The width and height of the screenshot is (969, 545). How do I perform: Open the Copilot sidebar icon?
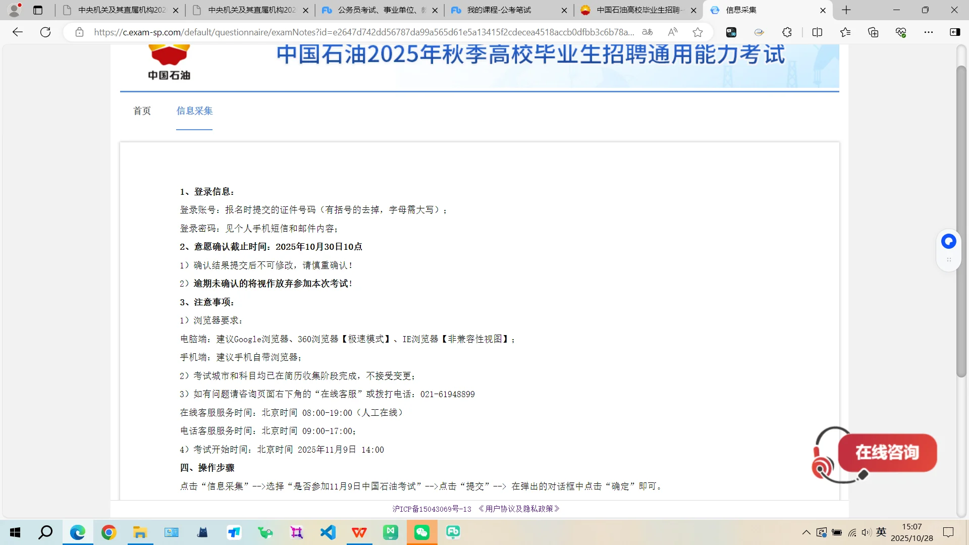pos(955,32)
